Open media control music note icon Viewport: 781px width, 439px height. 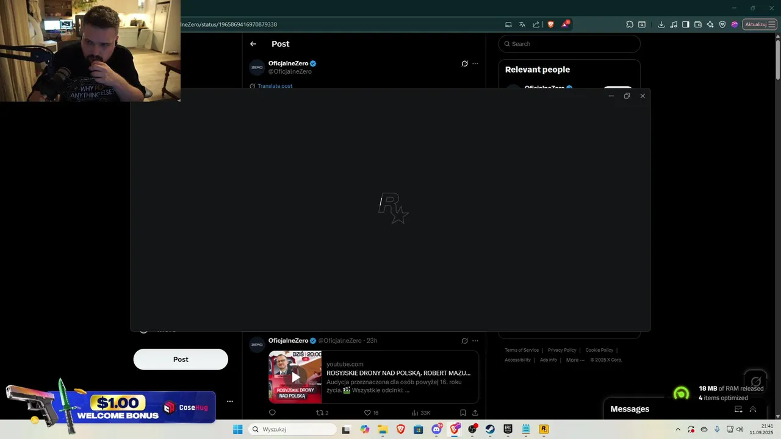(x=674, y=24)
